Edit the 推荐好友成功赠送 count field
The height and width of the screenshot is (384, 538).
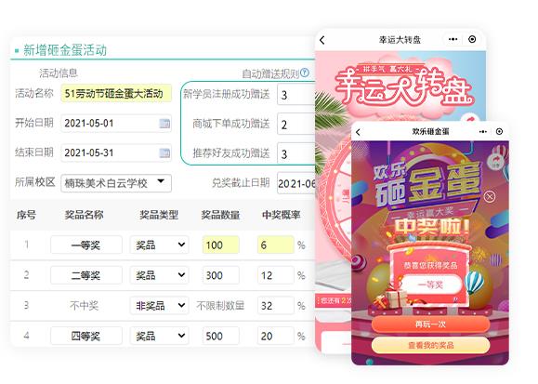click(x=296, y=153)
